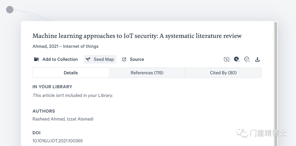Click the map with X icon
The image size is (296, 146).
point(226,59)
